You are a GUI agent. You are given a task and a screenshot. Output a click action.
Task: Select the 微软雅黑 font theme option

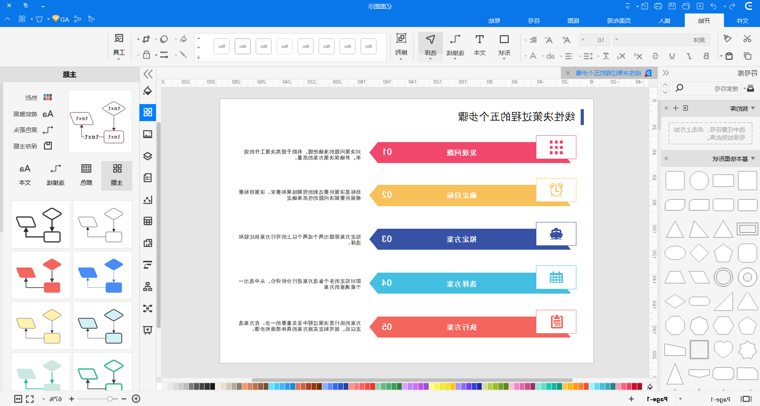point(33,114)
